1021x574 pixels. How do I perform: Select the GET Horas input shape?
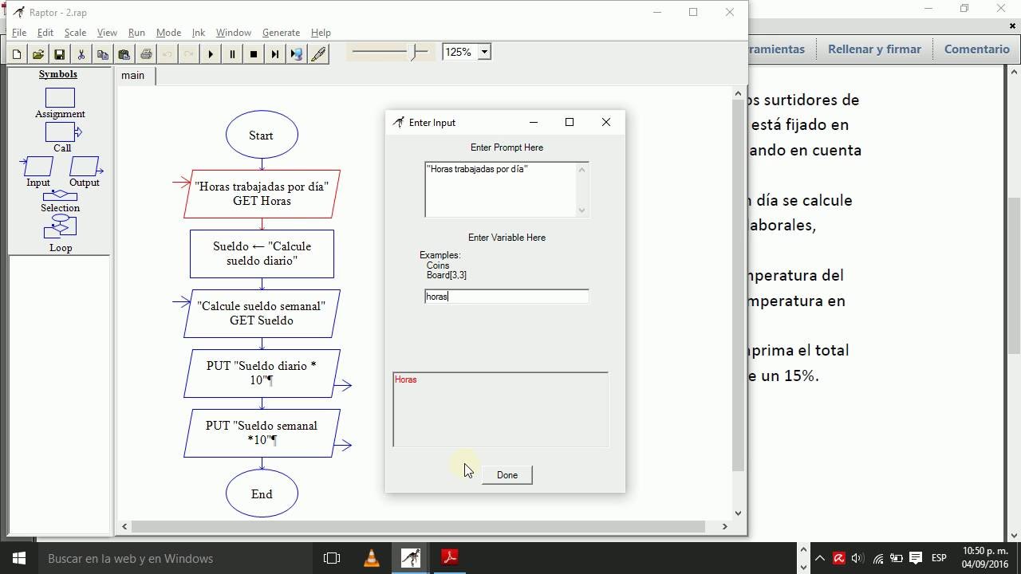tap(262, 194)
